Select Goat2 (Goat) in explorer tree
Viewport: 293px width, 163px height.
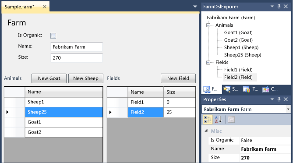238,40
